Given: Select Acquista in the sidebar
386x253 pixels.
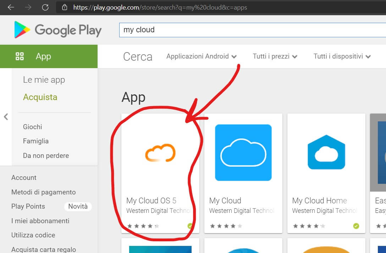Looking at the screenshot, I should (40, 97).
